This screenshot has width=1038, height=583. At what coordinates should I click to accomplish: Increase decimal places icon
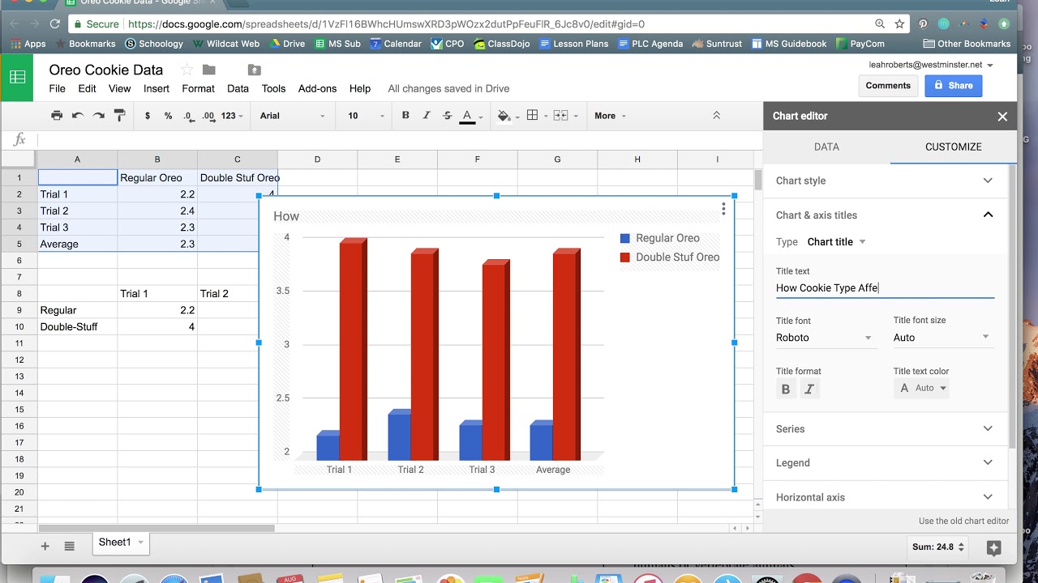coord(208,116)
